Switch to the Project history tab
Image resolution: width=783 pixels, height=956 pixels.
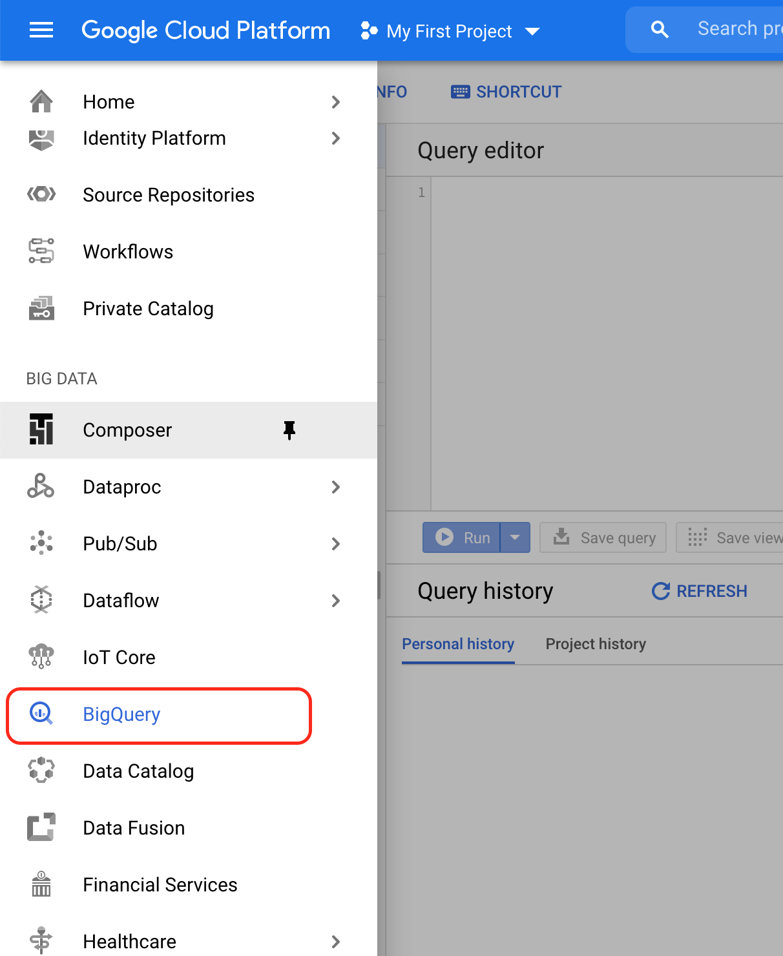point(596,644)
